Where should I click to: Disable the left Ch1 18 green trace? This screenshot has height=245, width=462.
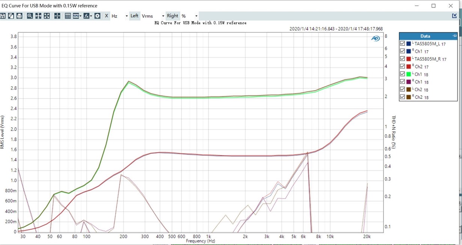[403, 74]
